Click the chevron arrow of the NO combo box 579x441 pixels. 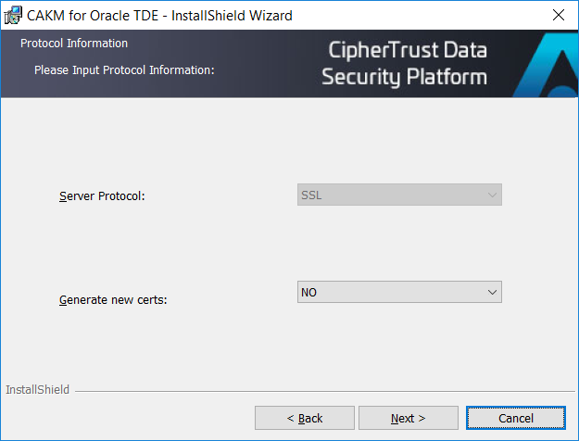(492, 292)
